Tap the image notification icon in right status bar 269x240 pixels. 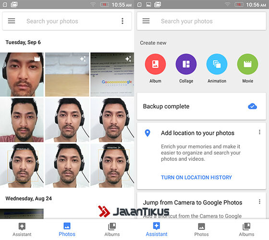pos(148,4)
